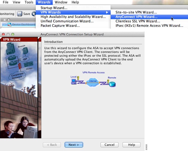
Task: Click the Introduction heading
Action: pyautogui.click(x=53, y=42)
